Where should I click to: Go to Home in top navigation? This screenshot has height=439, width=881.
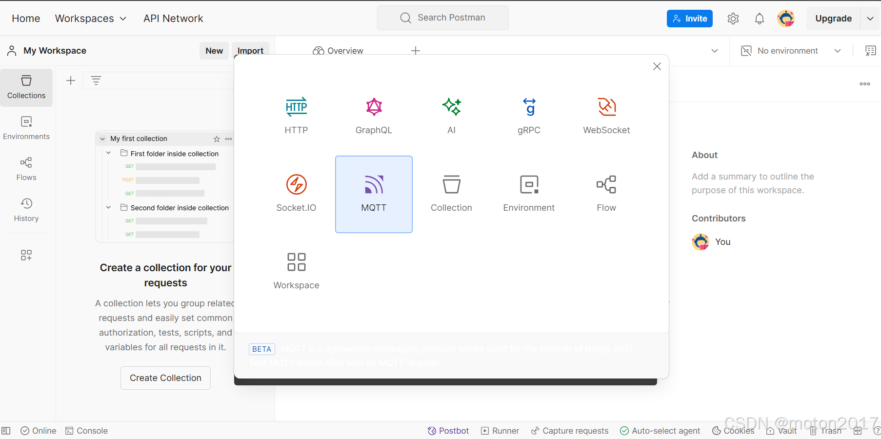pos(26,19)
